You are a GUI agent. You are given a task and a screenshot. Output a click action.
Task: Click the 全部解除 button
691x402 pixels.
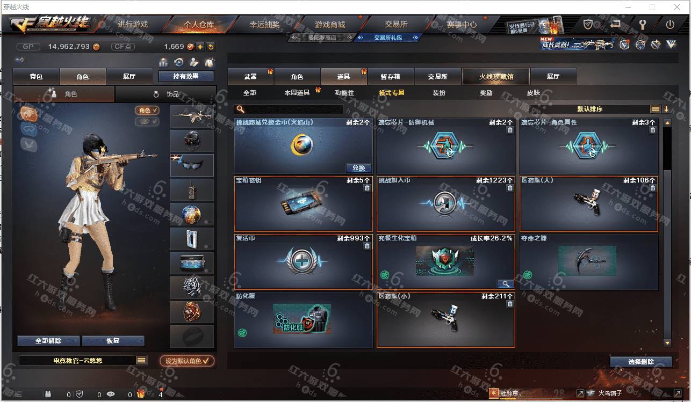click(48, 341)
